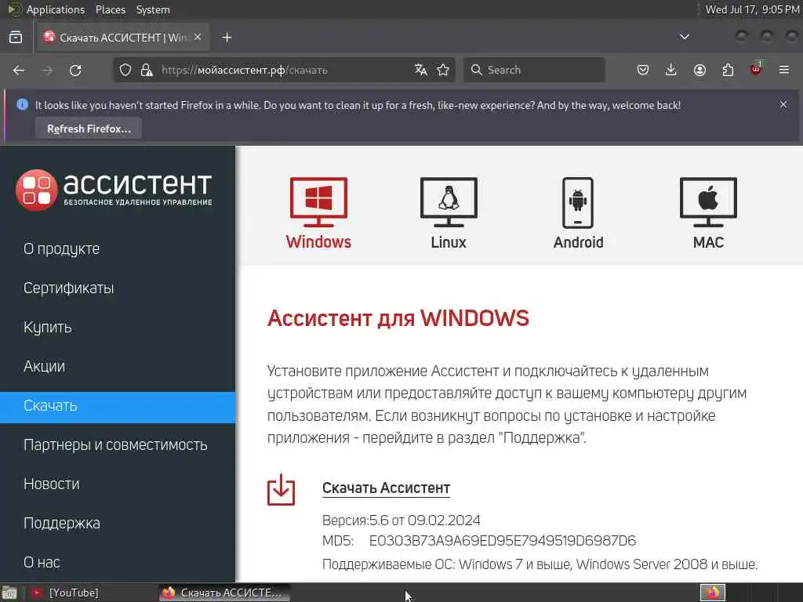Image resolution: width=803 pixels, height=602 pixels.
Task: Click the Search input field
Action: (x=534, y=70)
